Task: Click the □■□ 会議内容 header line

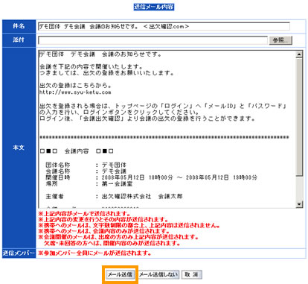Action: click(77, 151)
